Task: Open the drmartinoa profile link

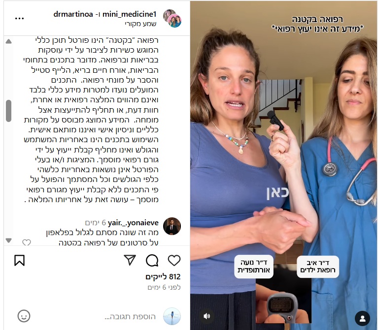Action: [73, 14]
